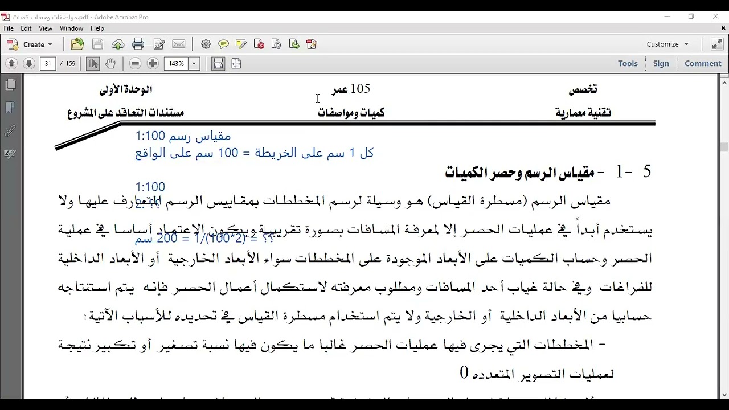Open the Tools pane
The image size is (729, 410).
coord(628,64)
